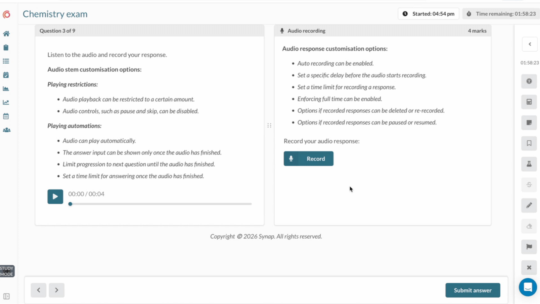540x304 pixels.
Task: Click 'Auto recording can be enabled.' bullet
Action: pyautogui.click(x=336, y=63)
